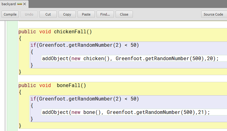Click closing brace of chickenFall method
Viewport: 227px width, 131px height.
click(20, 72)
